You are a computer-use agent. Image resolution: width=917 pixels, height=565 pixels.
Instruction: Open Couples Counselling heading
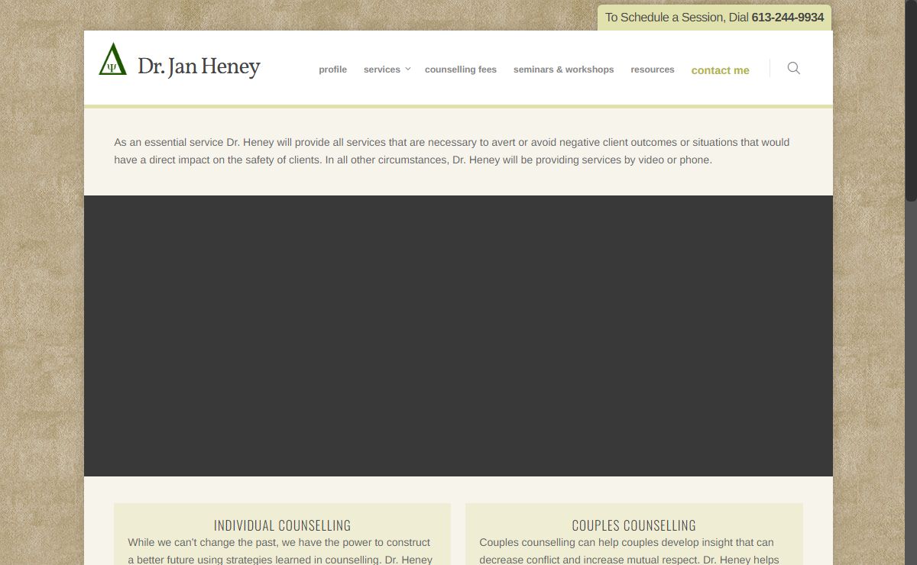pos(633,525)
